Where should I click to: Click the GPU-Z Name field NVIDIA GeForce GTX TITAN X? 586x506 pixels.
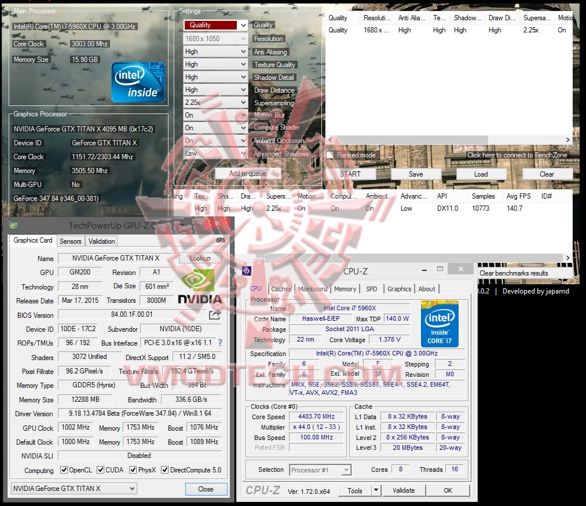[x=115, y=258]
